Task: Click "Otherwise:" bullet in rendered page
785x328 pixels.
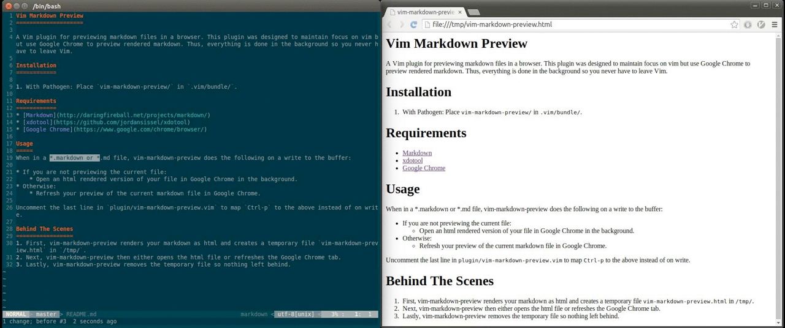Action: click(x=417, y=239)
